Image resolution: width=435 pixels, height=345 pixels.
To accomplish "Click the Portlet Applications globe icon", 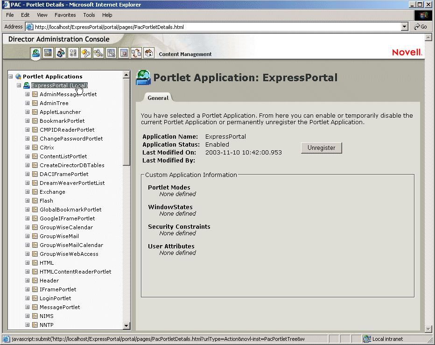I will pyautogui.click(x=18, y=77).
